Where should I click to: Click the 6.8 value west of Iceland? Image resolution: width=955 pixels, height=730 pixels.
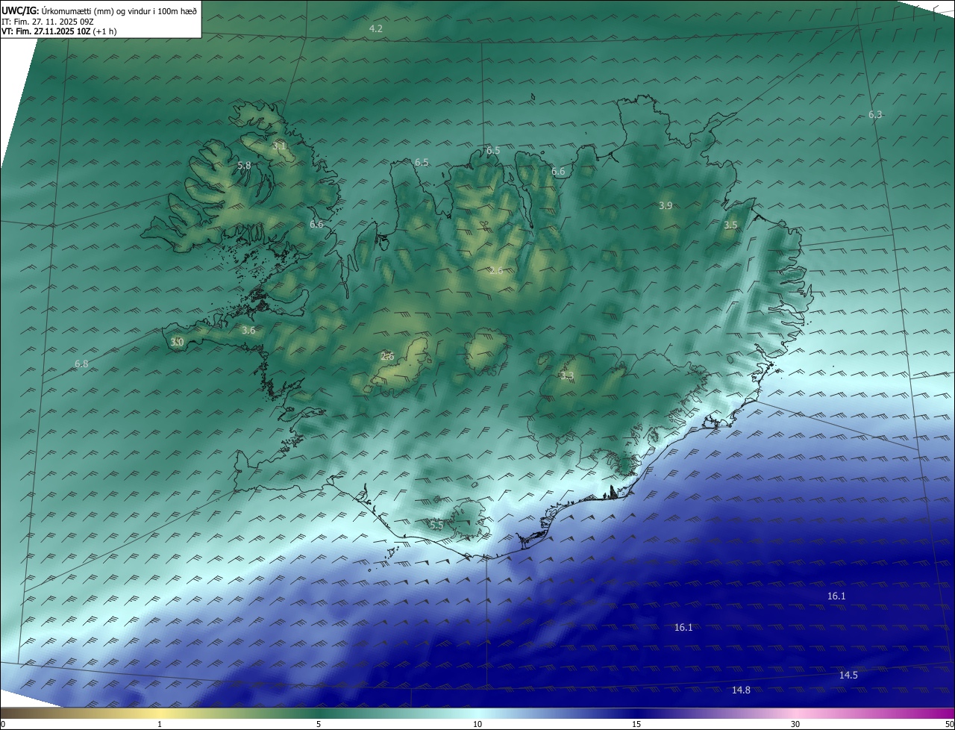pos(81,364)
